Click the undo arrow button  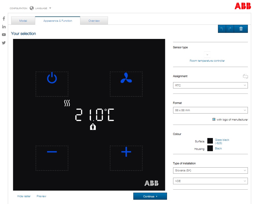pyautogui.click(x=222, y=29)
